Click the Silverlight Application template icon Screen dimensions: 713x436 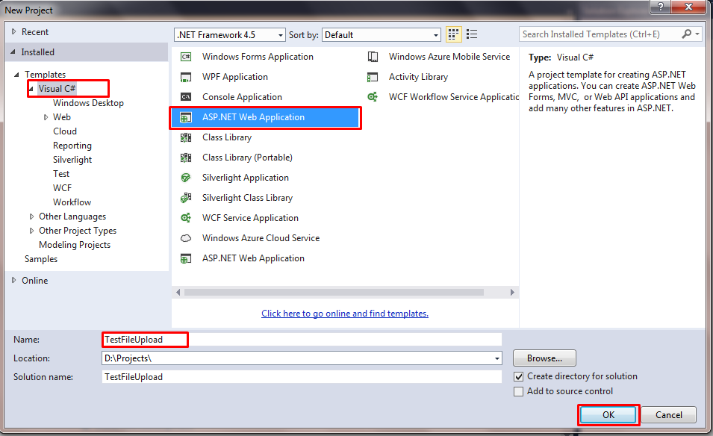click(186, 178)
